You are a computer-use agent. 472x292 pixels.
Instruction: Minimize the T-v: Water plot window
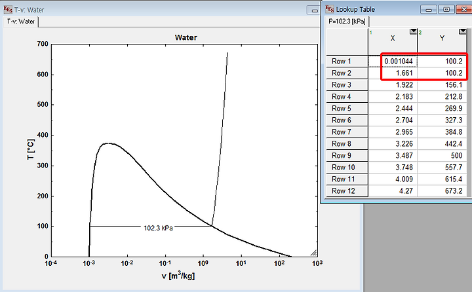(313, 10)
